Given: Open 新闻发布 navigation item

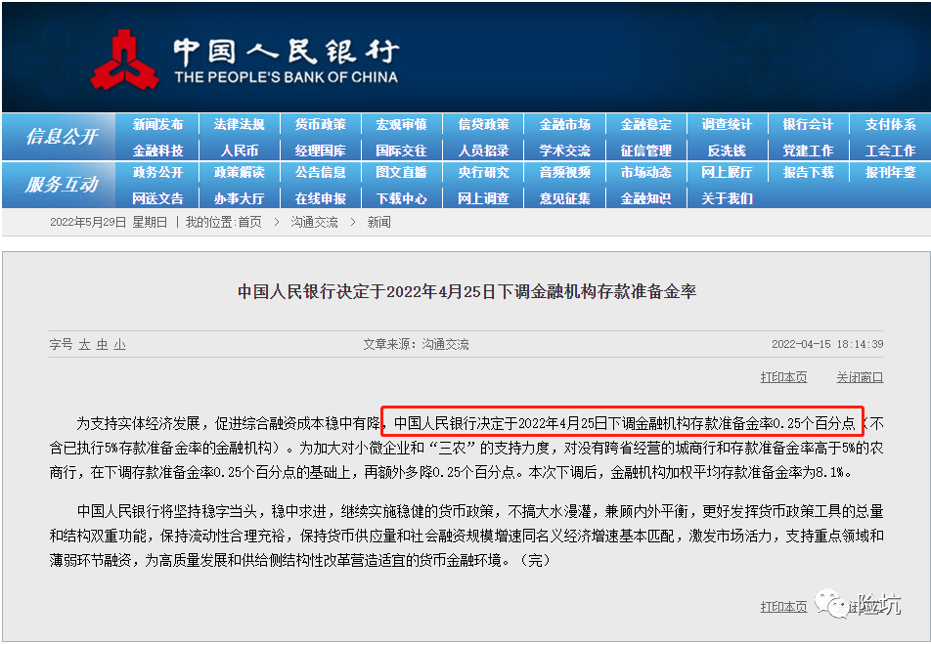Looking at the screenshot, I should [158, 125].
